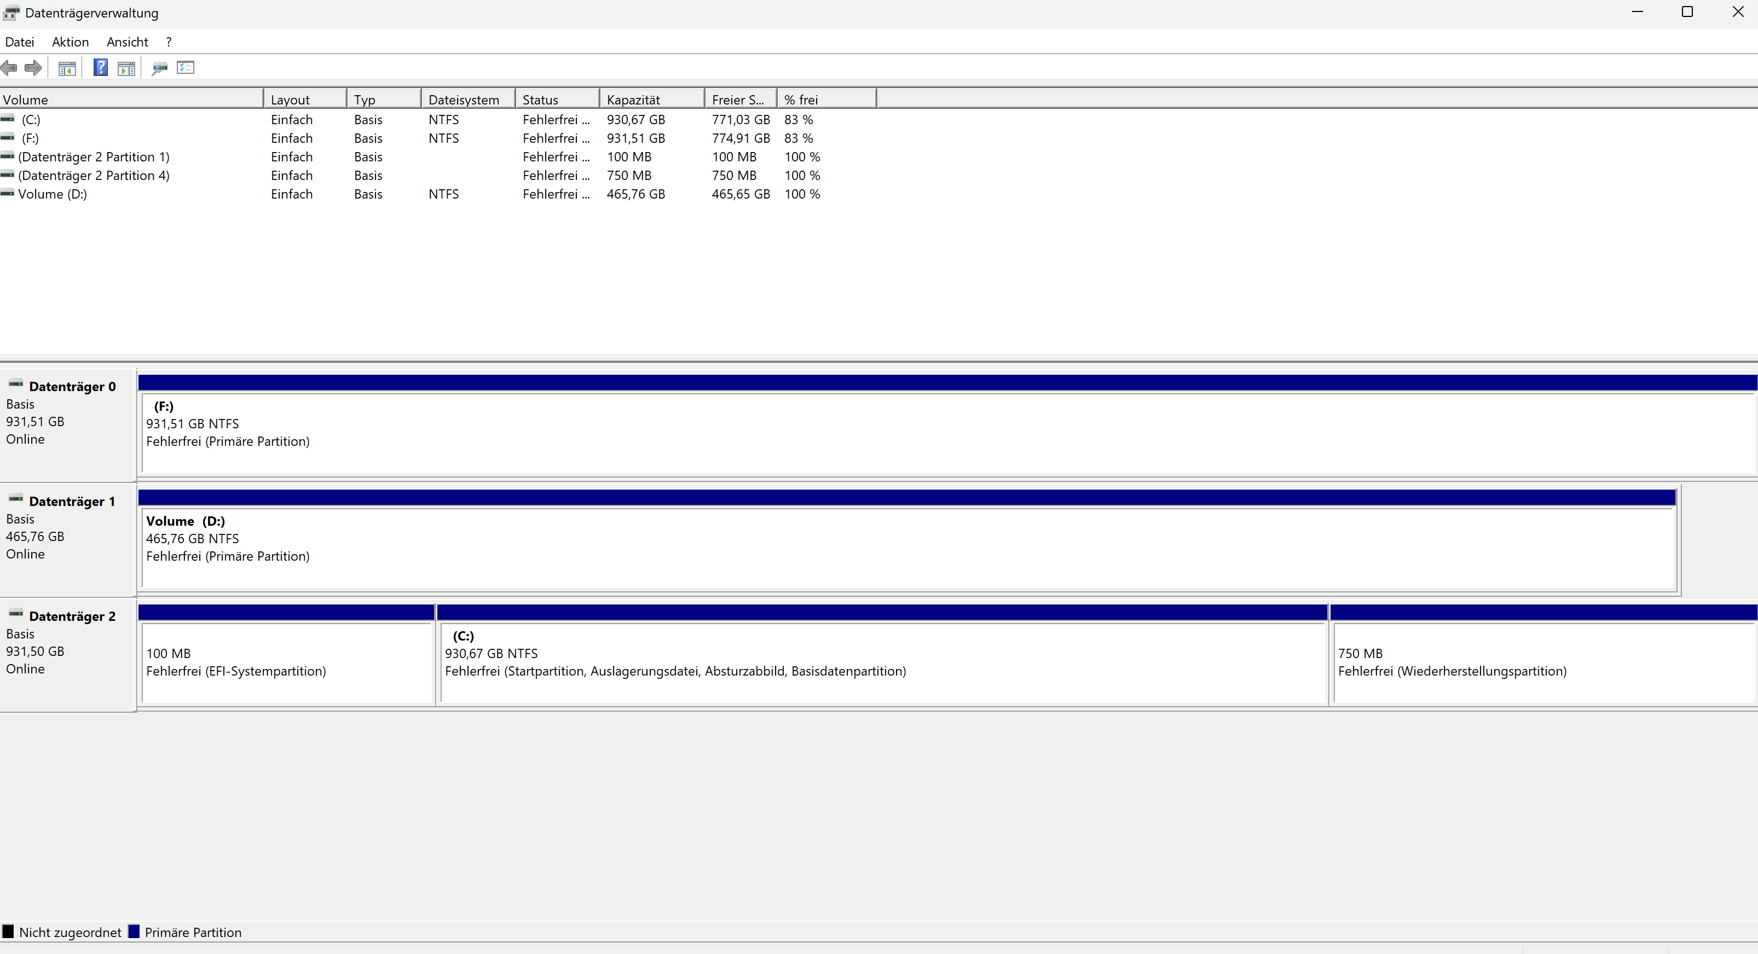Select the 750 MB Wiederherstellungspartition block
The image size is (1758, 954).
tap(1542, 661)
